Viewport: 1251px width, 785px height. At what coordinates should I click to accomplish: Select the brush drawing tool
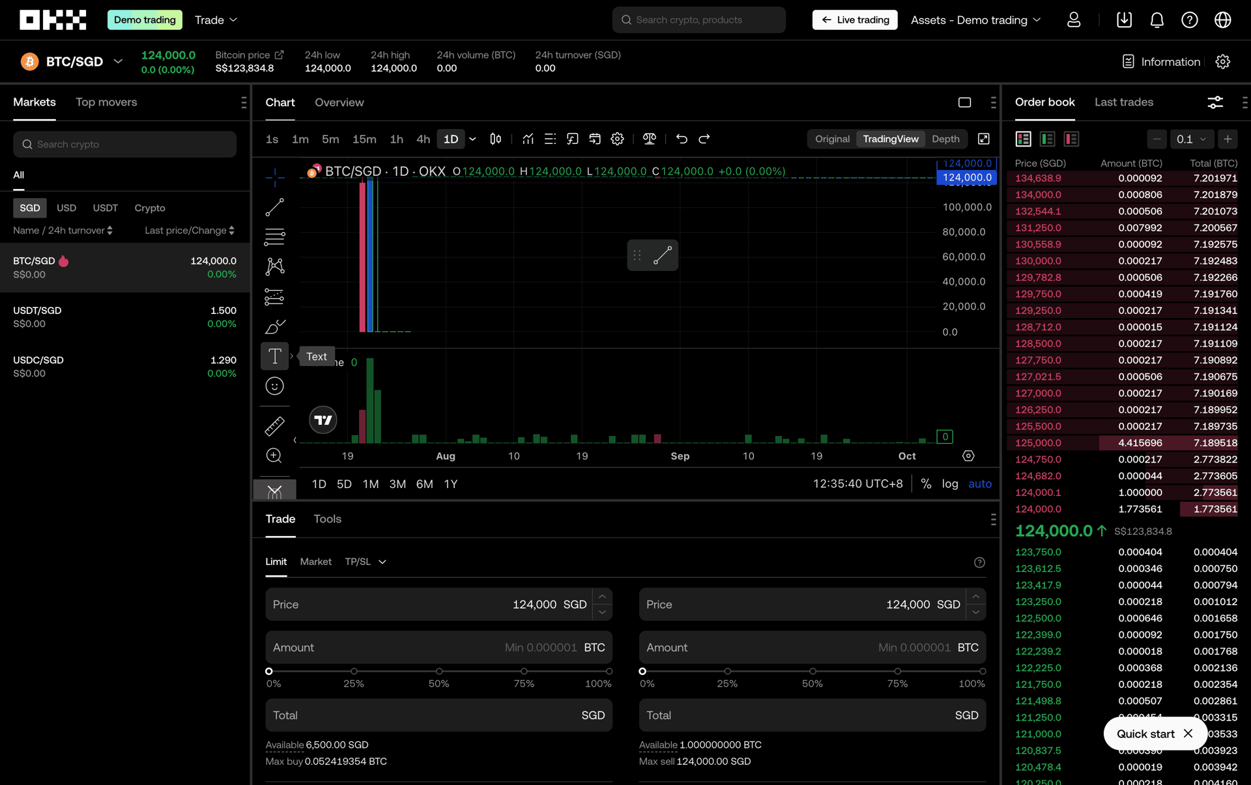274,326
